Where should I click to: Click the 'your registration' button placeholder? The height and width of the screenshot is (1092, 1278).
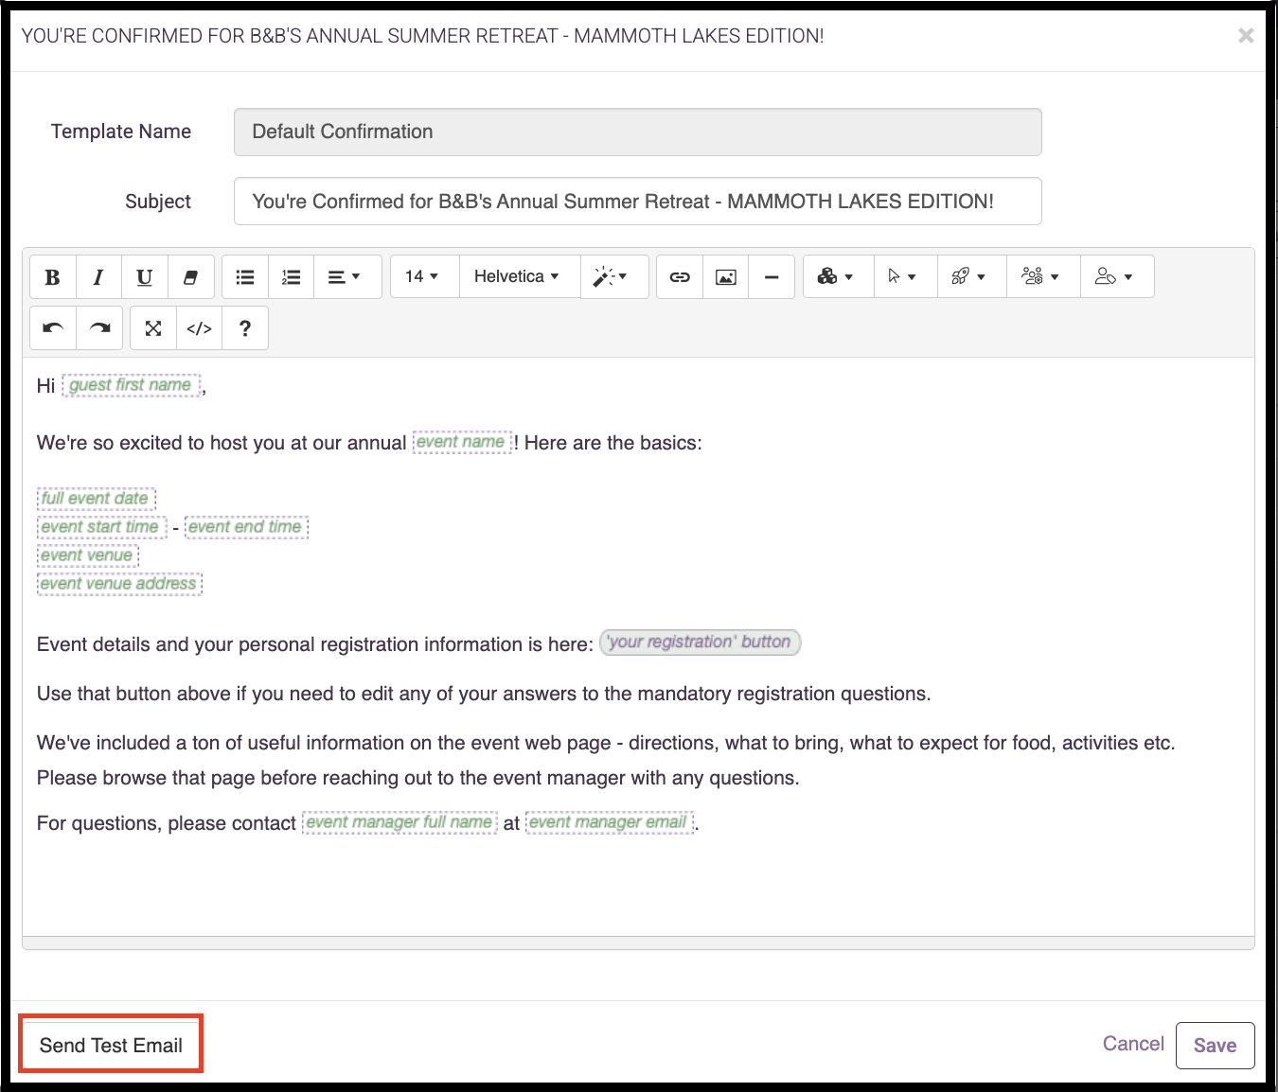tap(701, 643)
